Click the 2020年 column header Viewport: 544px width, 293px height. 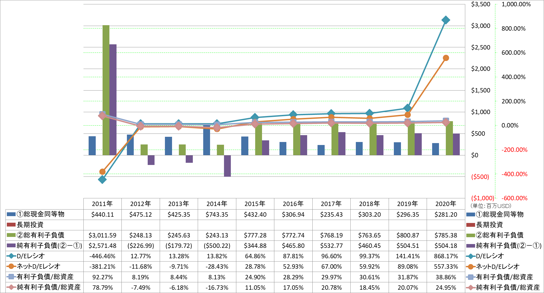coord(446,204)
